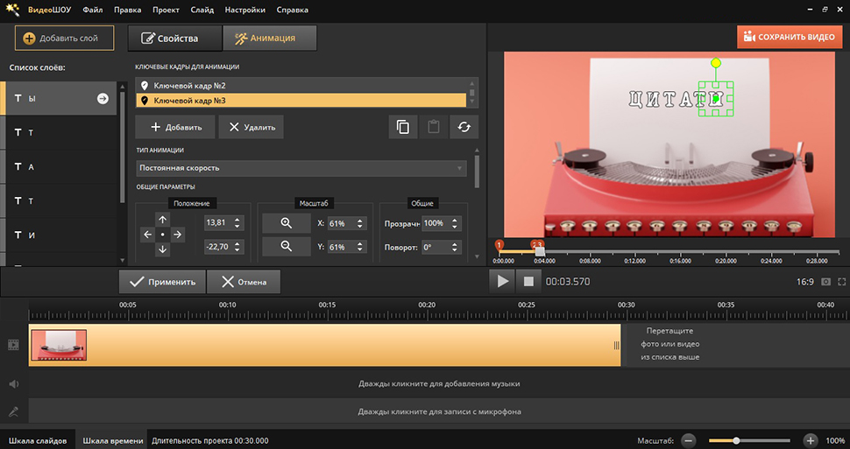Click the arrow icon on layer Ы
This screenshot has height=449, width=850.
[x=103, y=99]
